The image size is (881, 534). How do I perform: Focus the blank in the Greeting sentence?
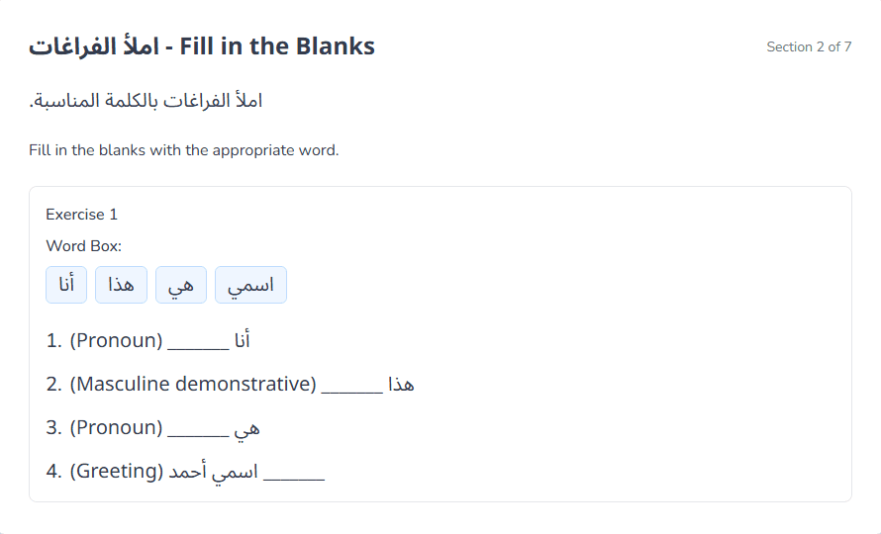[x=294, y=472]
